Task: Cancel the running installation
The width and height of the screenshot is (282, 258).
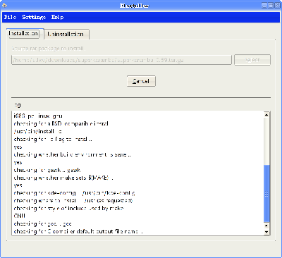Action: point(141,81)
